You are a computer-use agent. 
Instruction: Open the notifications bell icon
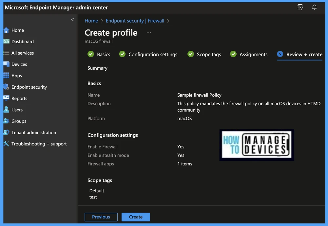(x=314, y=7)
